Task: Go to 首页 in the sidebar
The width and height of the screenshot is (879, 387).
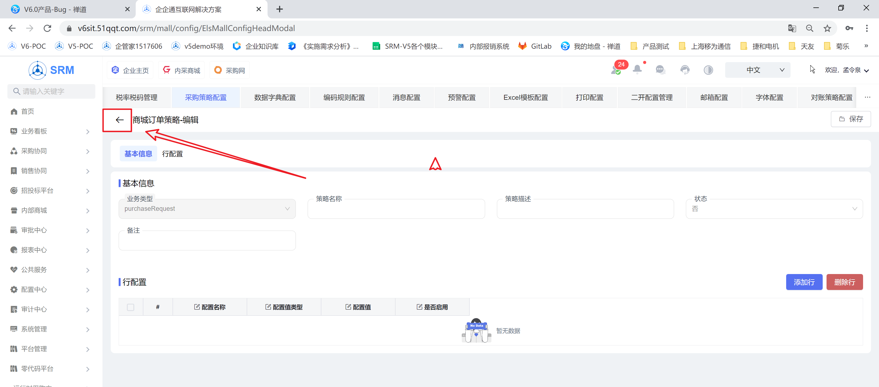Action: point(27,111)
